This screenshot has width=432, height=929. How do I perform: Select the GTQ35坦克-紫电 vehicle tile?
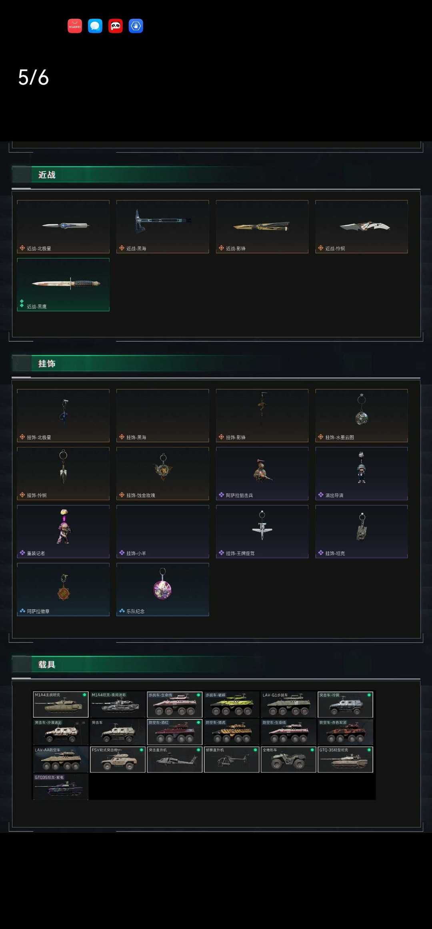tap(61, 787)
